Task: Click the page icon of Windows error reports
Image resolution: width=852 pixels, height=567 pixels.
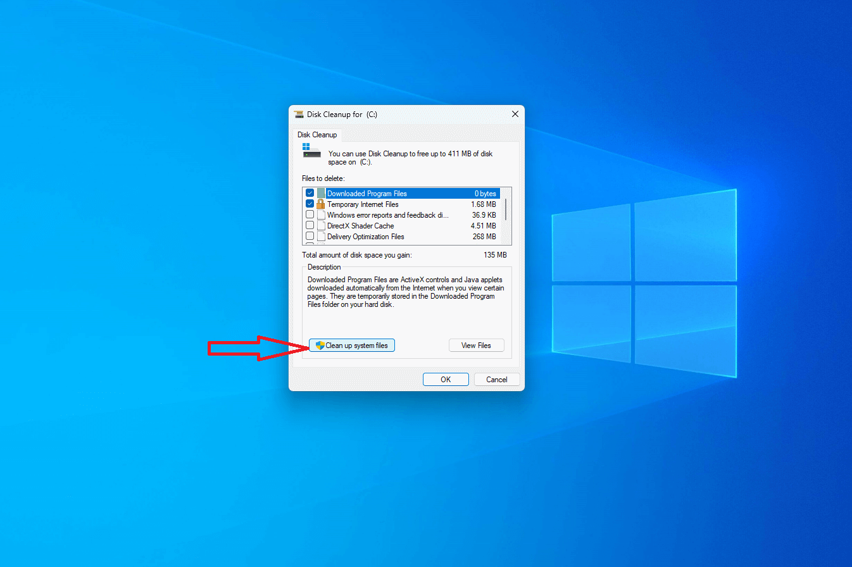Action: coord(321,215)
